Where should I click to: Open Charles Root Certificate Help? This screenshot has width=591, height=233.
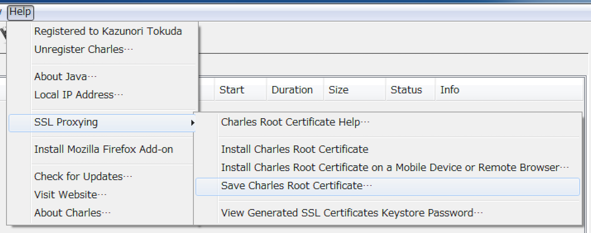tap(295, 122)
